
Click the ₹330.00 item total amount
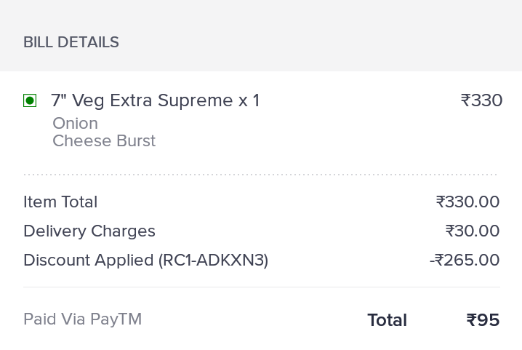(x=467, y=202)
